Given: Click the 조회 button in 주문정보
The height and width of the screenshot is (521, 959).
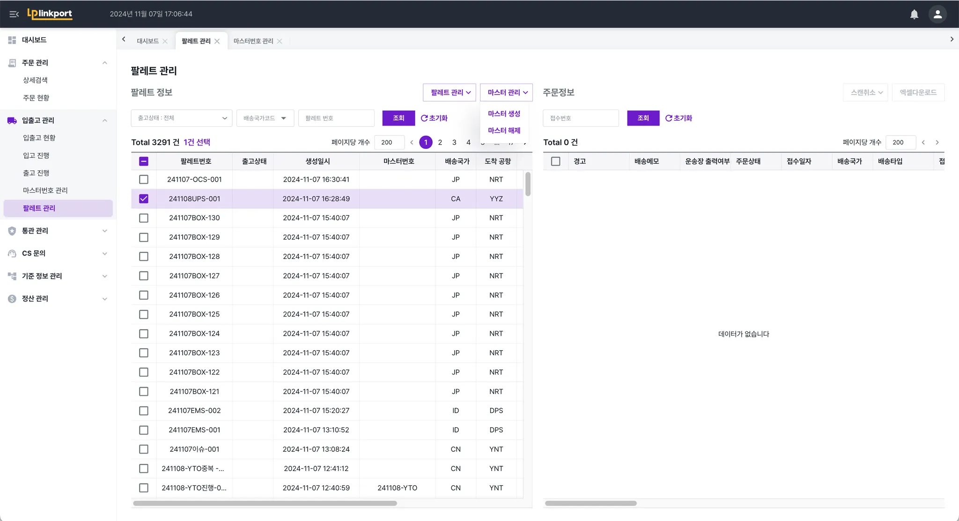Looking at the screenshot, I should click(643, 118).
